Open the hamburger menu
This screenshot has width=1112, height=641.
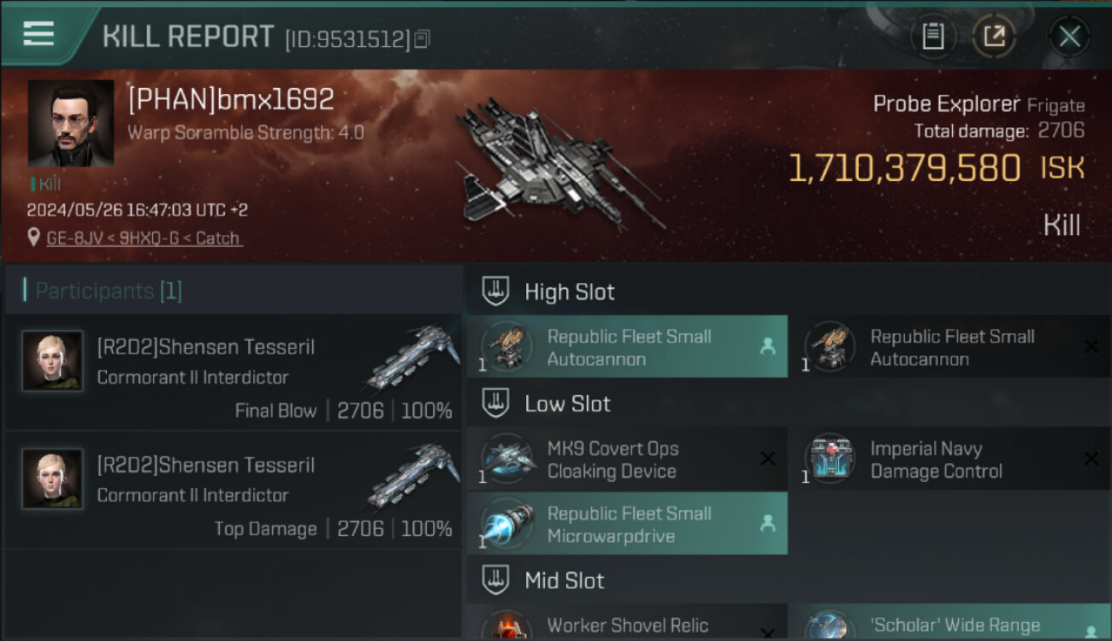coord(38,33)
